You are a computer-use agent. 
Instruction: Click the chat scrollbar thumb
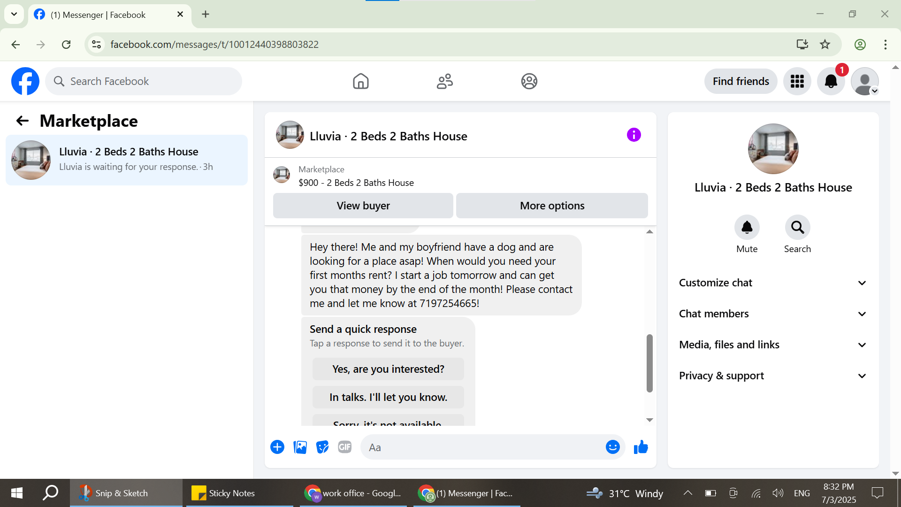coord(649,363)
